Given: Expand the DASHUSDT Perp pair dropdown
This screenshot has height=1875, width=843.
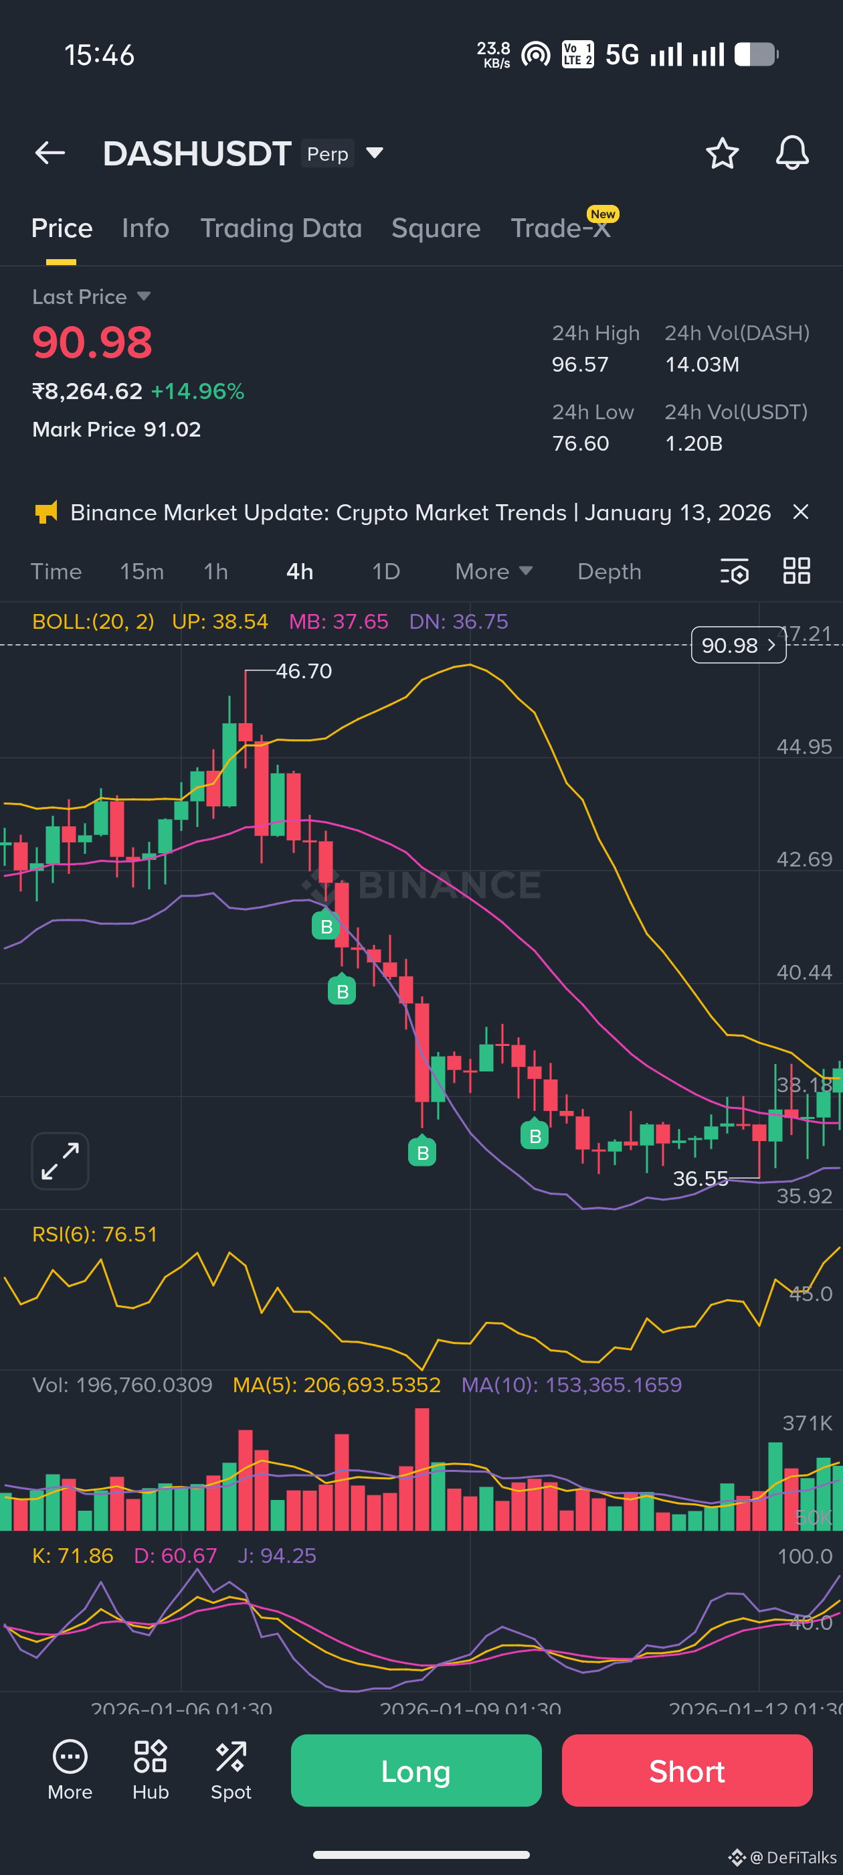Looking at the screenshot, I should coord(375,153).
